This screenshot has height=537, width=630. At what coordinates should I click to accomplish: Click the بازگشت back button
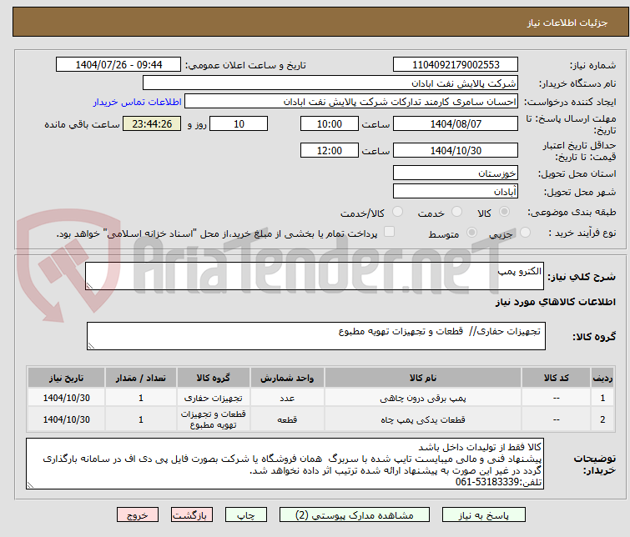[x=192, y=515]
